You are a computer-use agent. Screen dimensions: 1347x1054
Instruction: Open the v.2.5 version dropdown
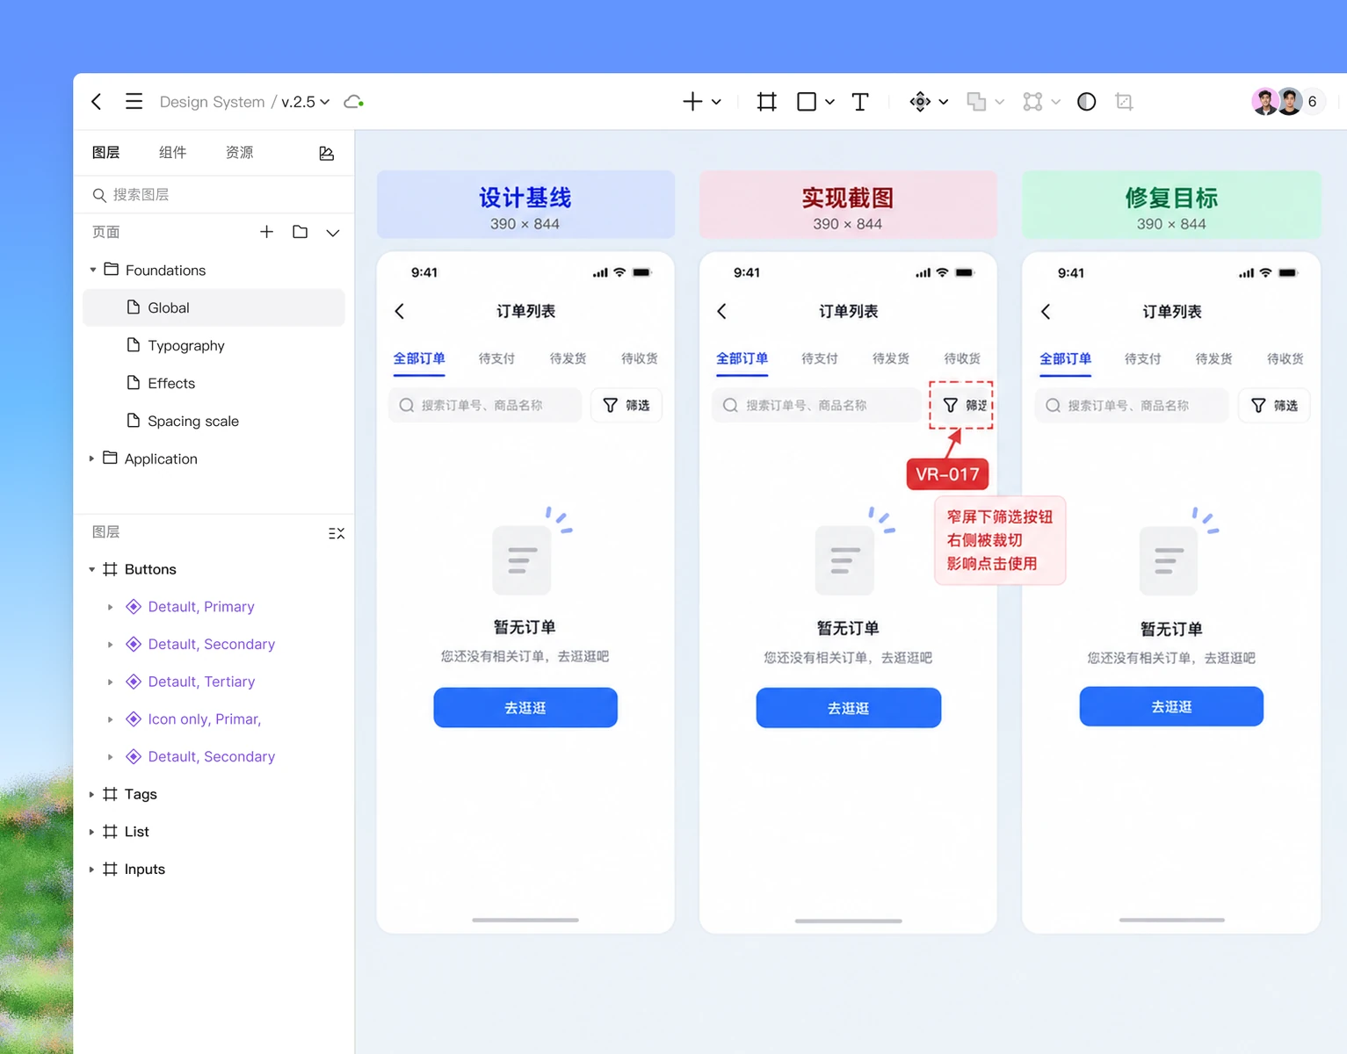pos(306,102)
